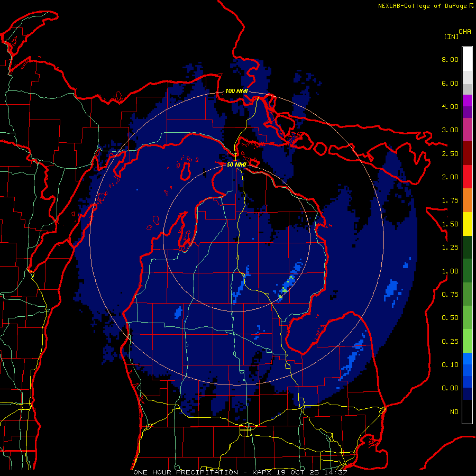Click the 0.10 legend value
Viewport: 476px width, 476px height.
tap(450, 365)
